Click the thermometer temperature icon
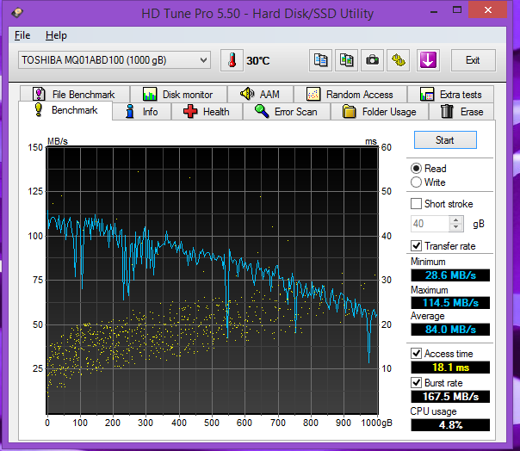 click(232, 60)
